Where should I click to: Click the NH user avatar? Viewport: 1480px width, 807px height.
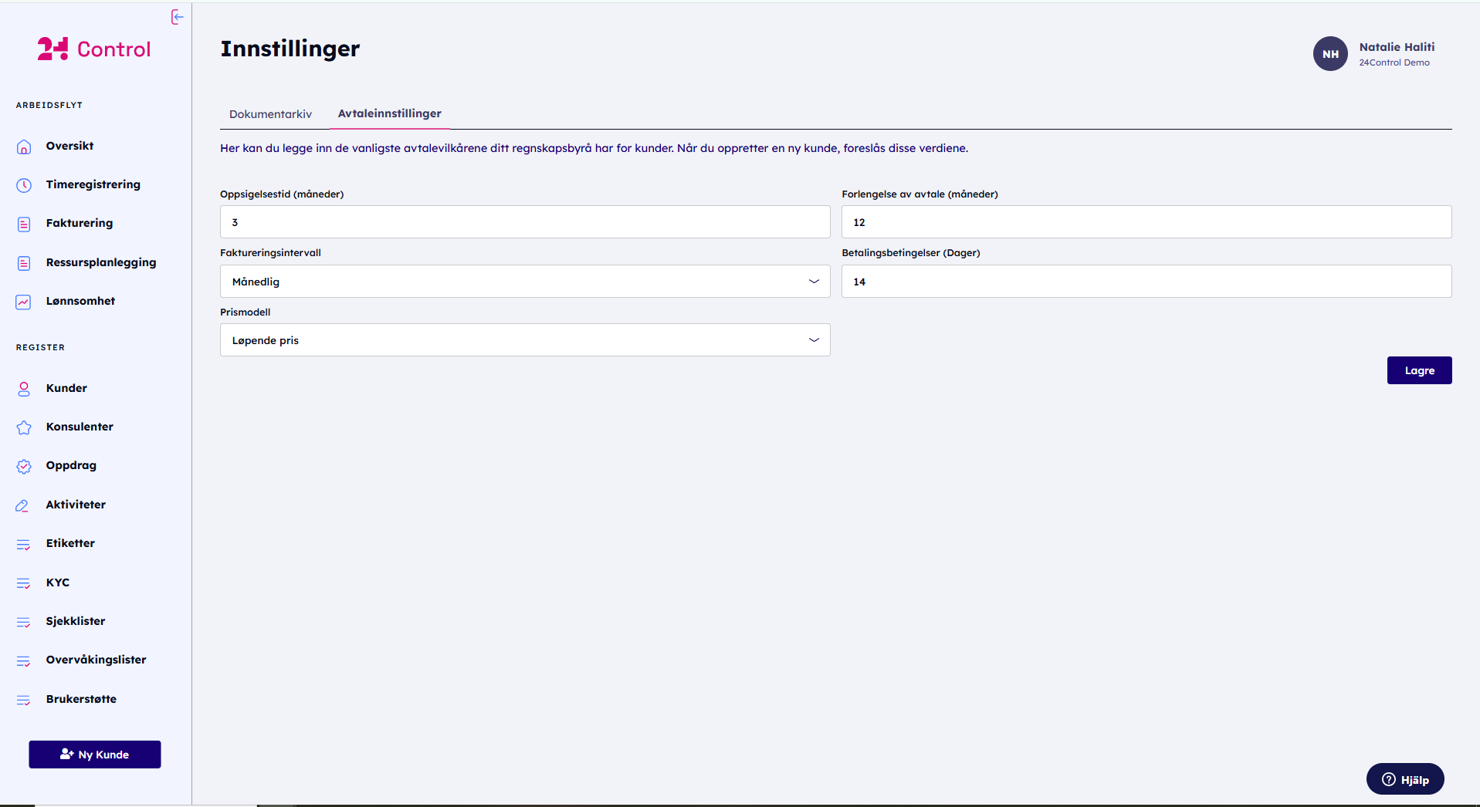1330,54
